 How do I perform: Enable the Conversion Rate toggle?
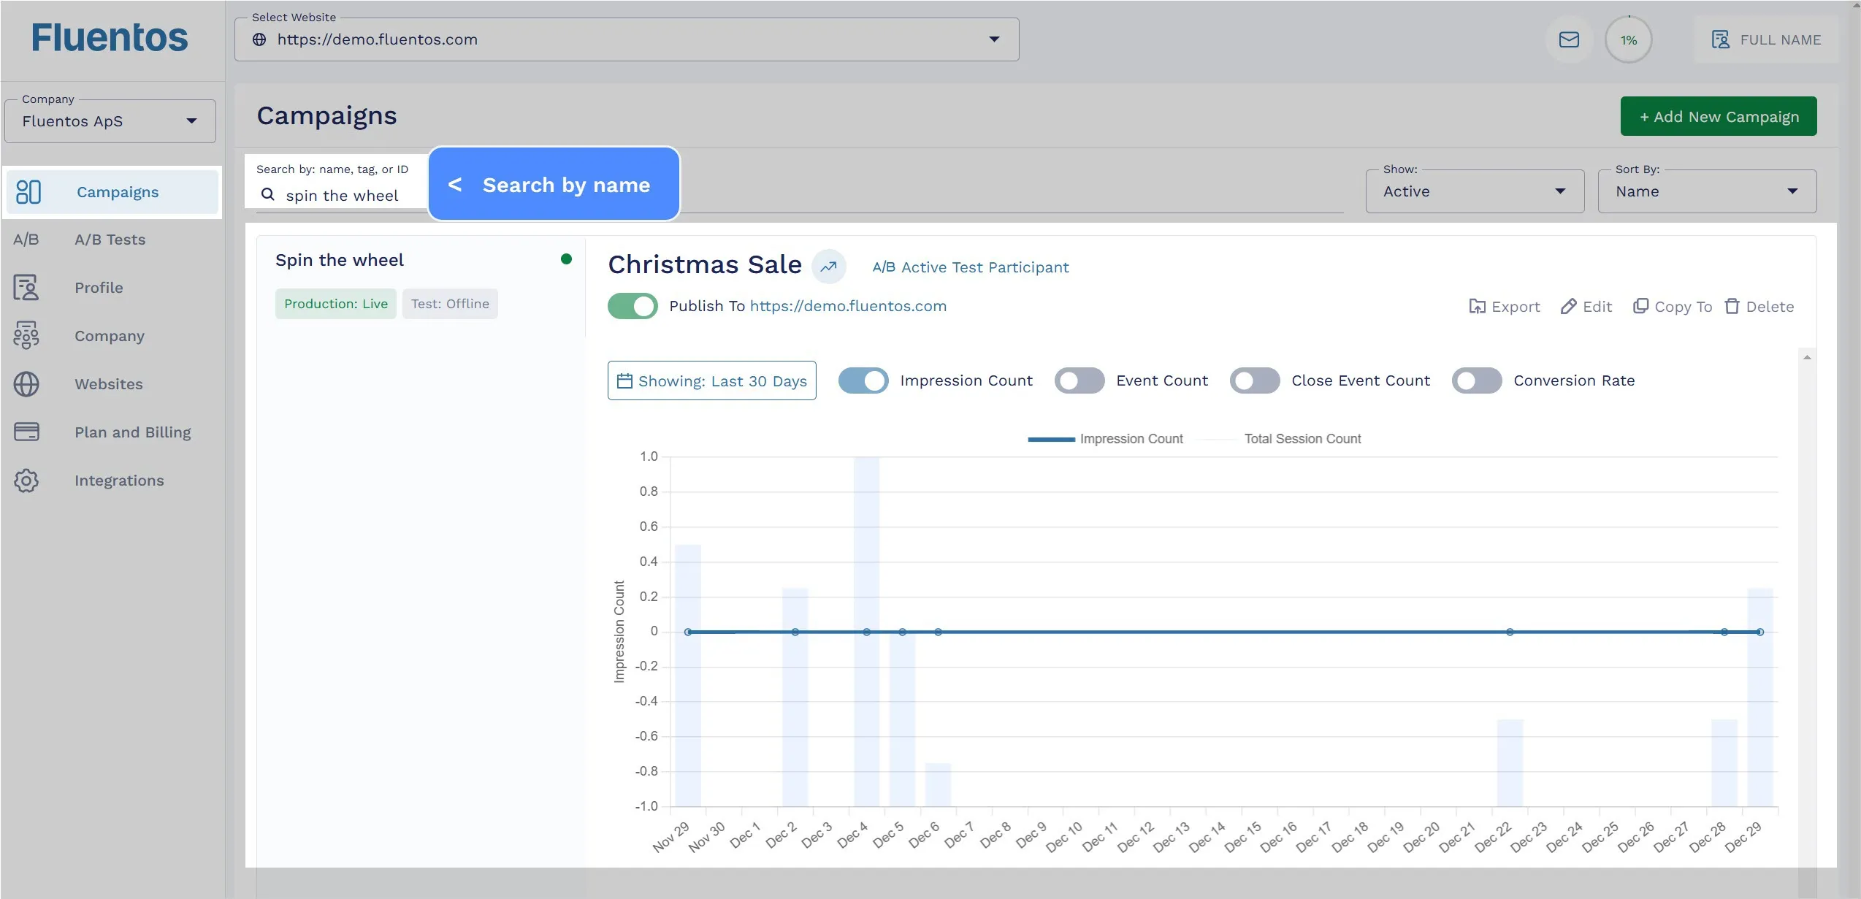[x=1477, y=380]
